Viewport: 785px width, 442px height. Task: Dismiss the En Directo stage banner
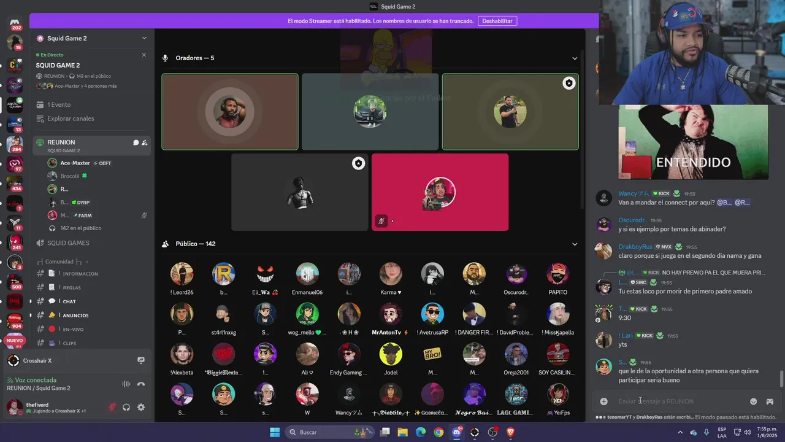point(144,55)
